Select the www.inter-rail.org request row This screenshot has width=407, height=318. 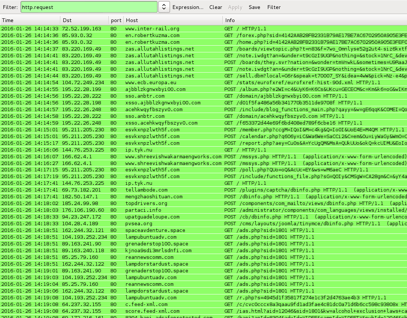152,28
